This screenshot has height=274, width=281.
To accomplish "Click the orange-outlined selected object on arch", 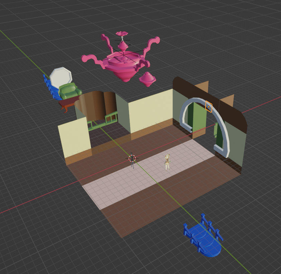I will 209,106.
